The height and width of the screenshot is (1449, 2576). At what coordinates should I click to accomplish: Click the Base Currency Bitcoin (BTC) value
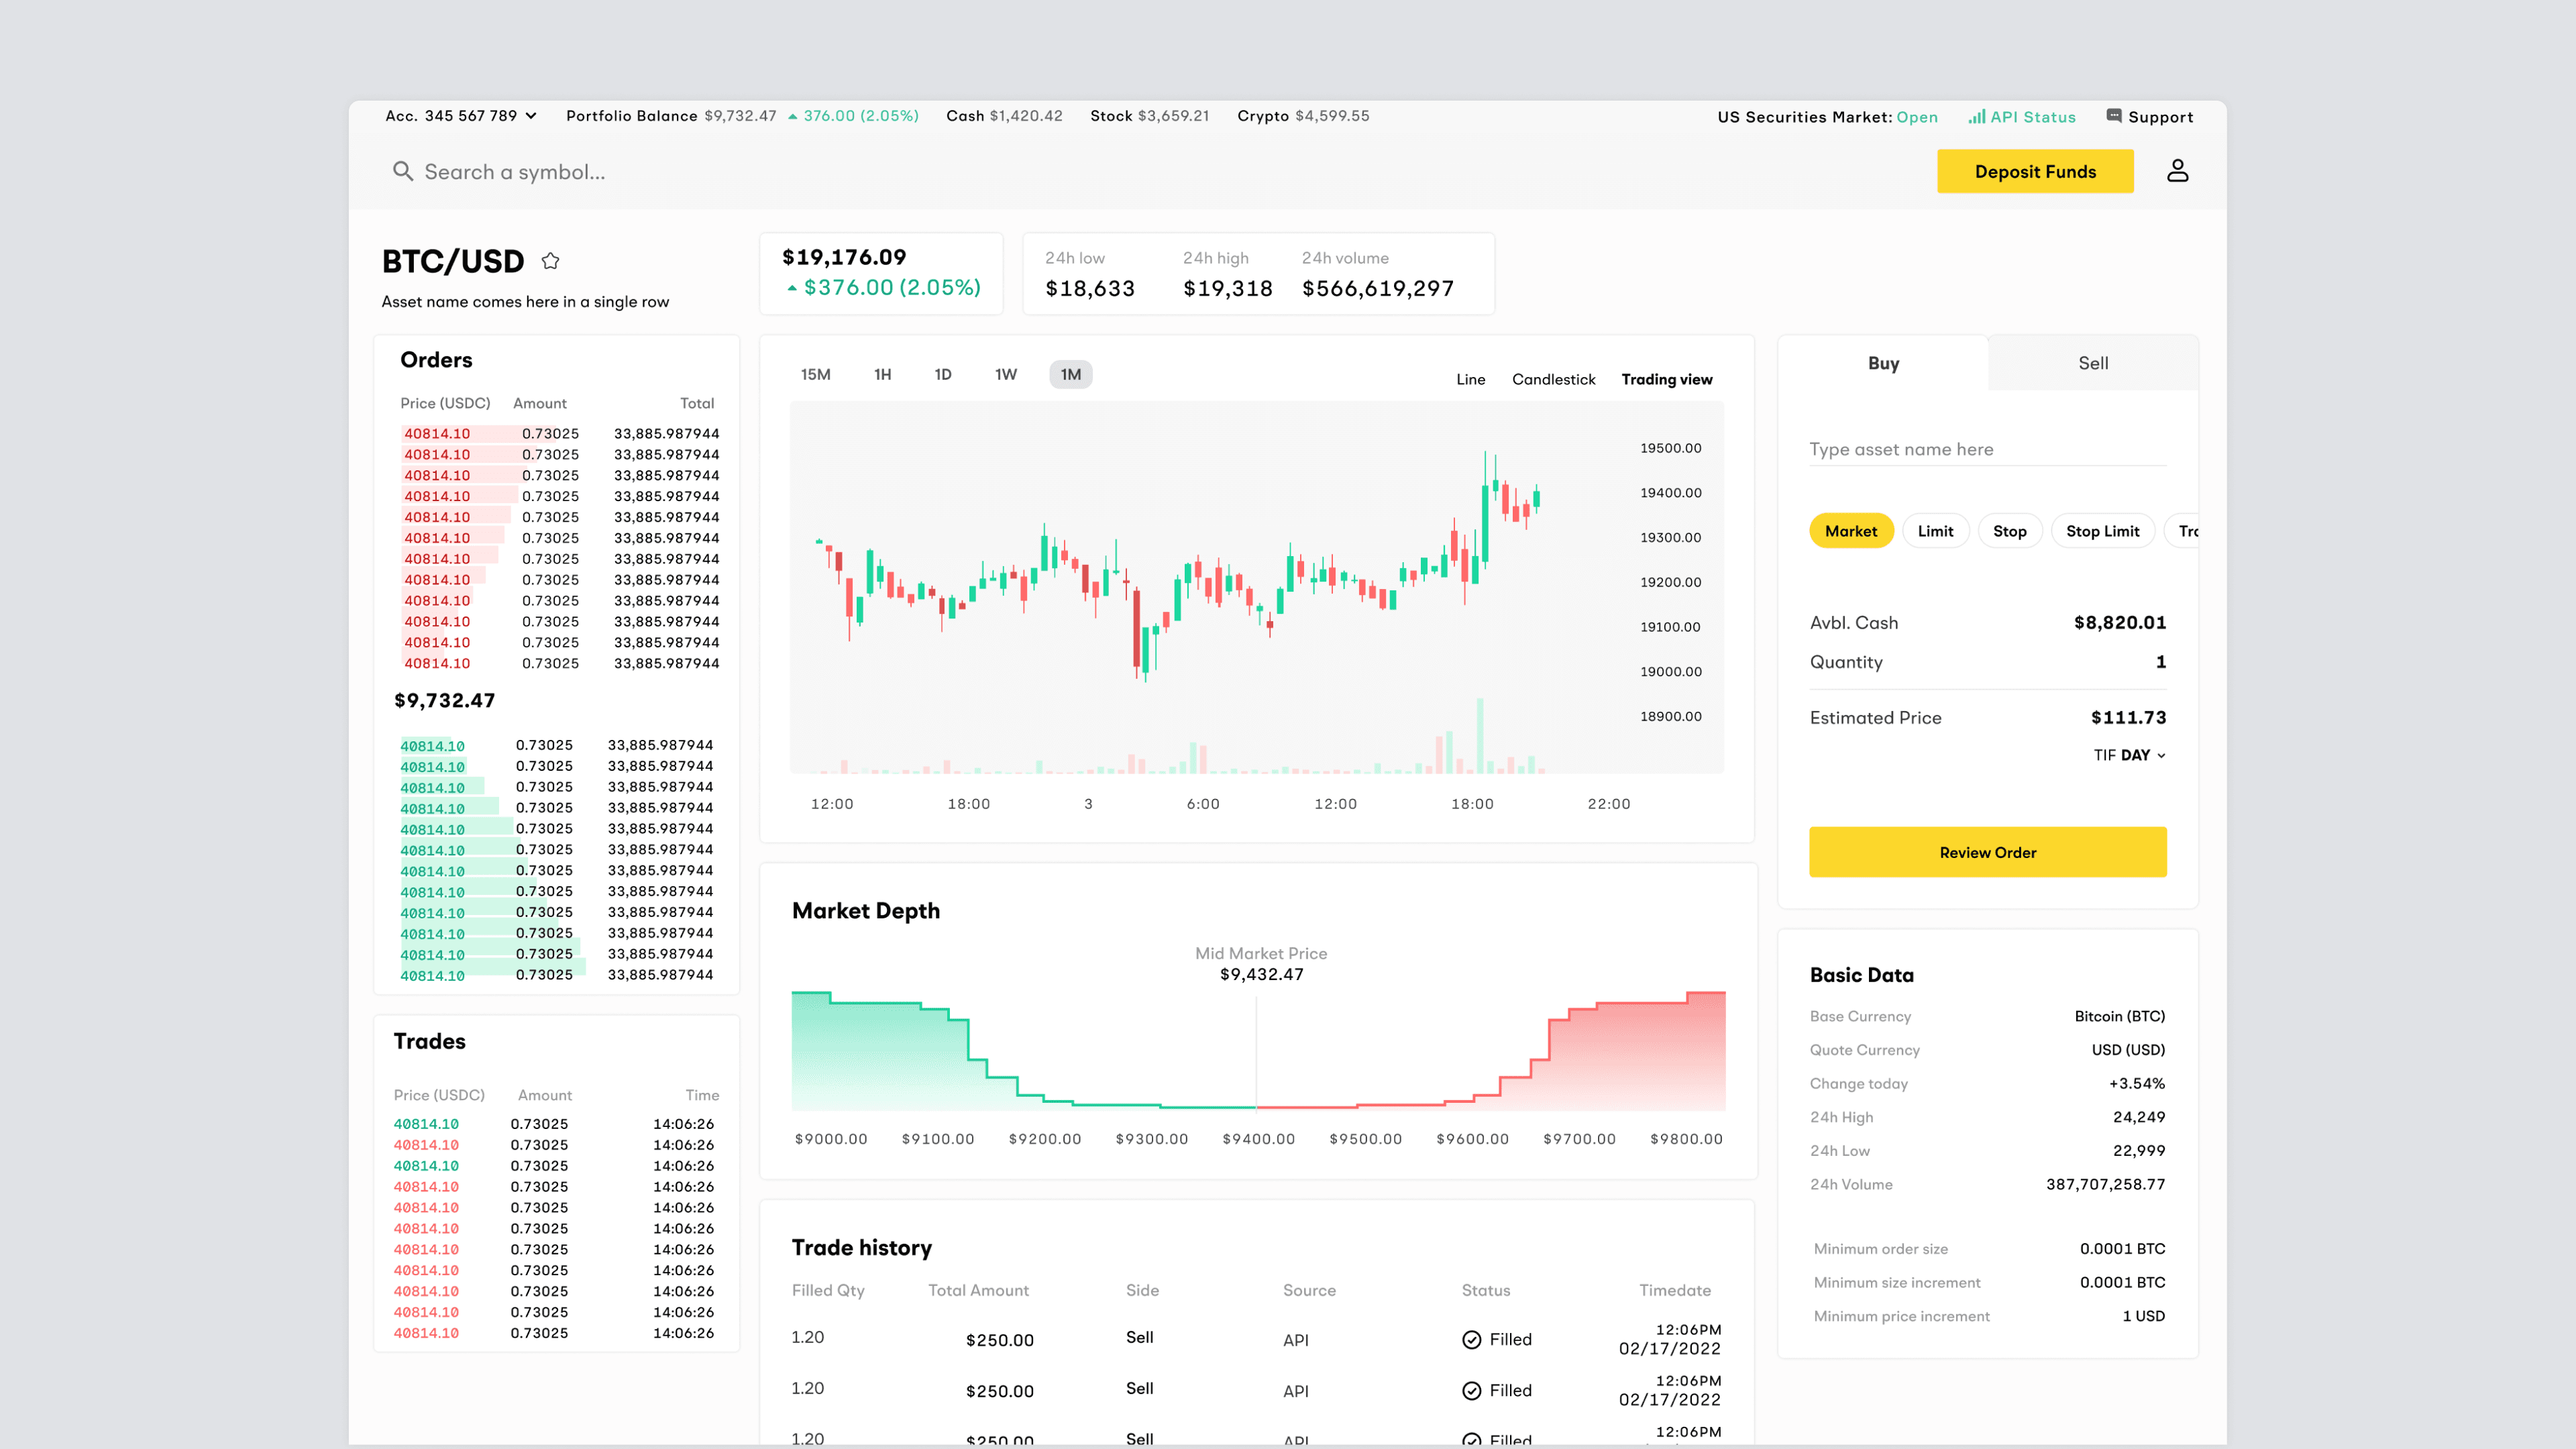[2119, 1016]
